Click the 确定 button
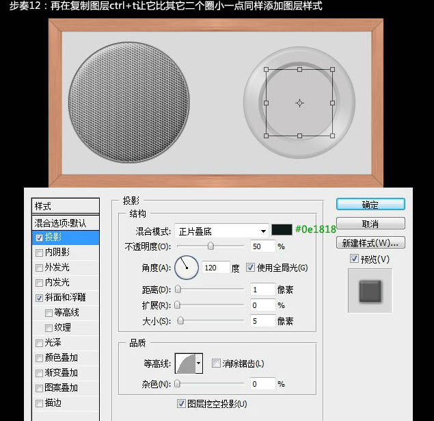434x421 pixels. (x=370, y=205)
